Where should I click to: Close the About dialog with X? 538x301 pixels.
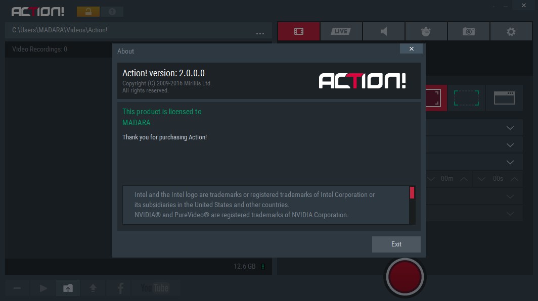click(x=411, y=48)
